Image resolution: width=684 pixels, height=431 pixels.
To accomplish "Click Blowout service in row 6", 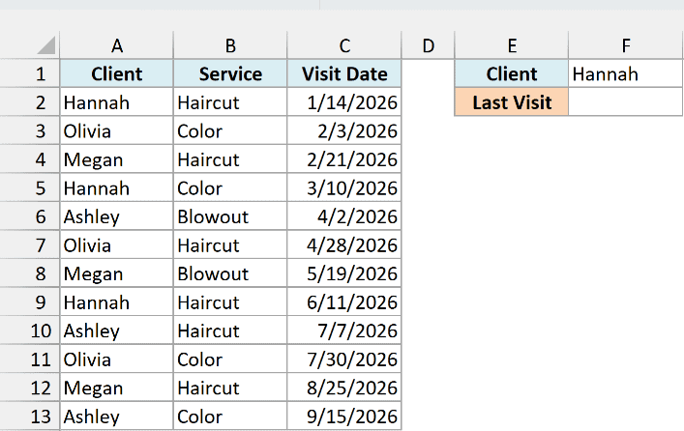I will point(230,216).
